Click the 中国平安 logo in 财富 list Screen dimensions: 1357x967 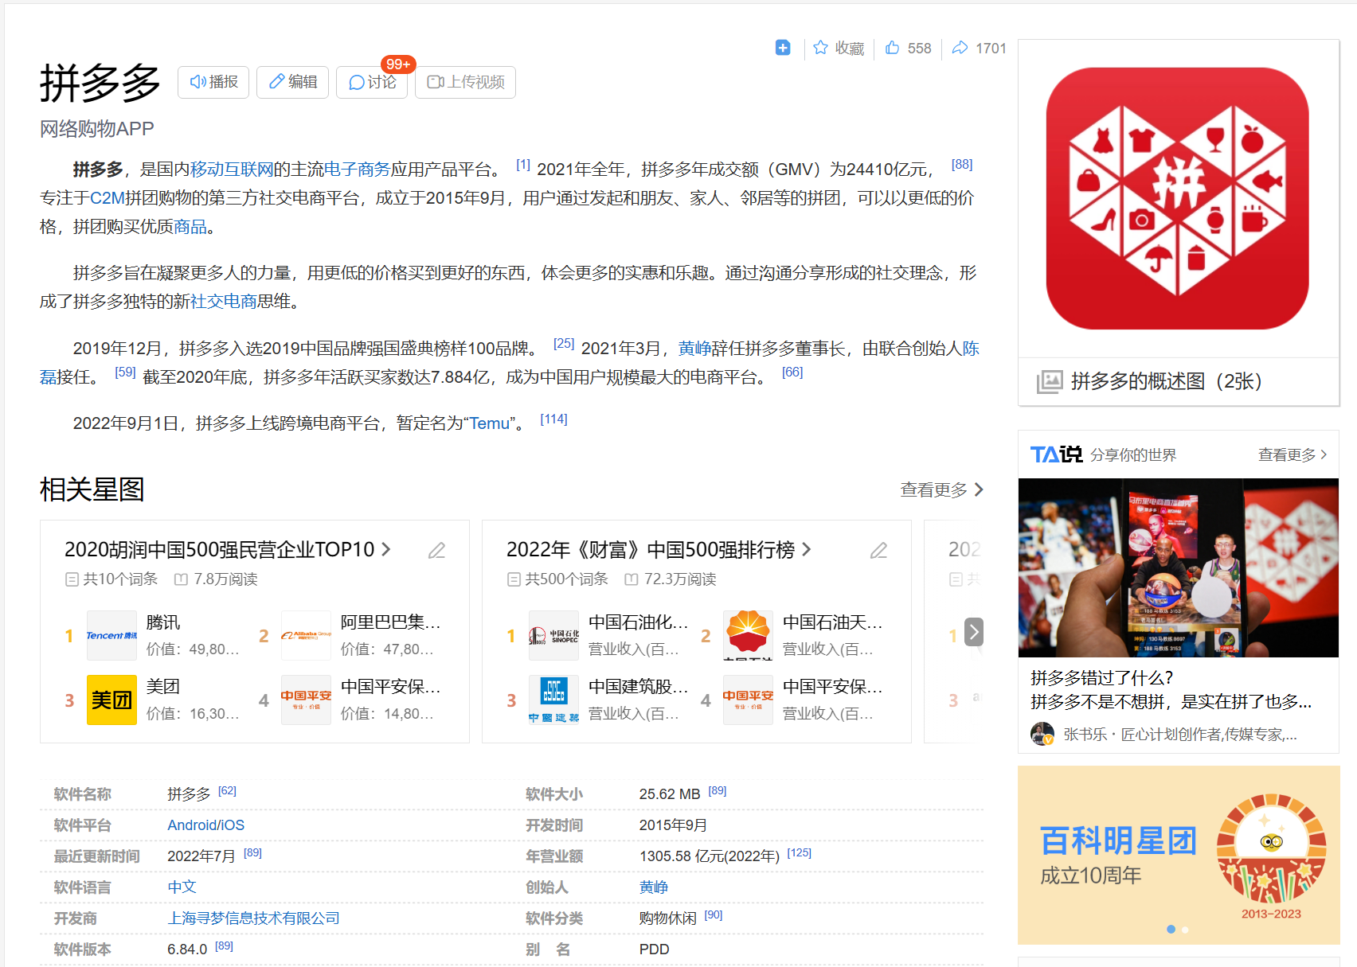click(x=748, y=700)
